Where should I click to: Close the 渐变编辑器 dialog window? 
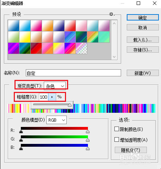[x=155, y=3]
